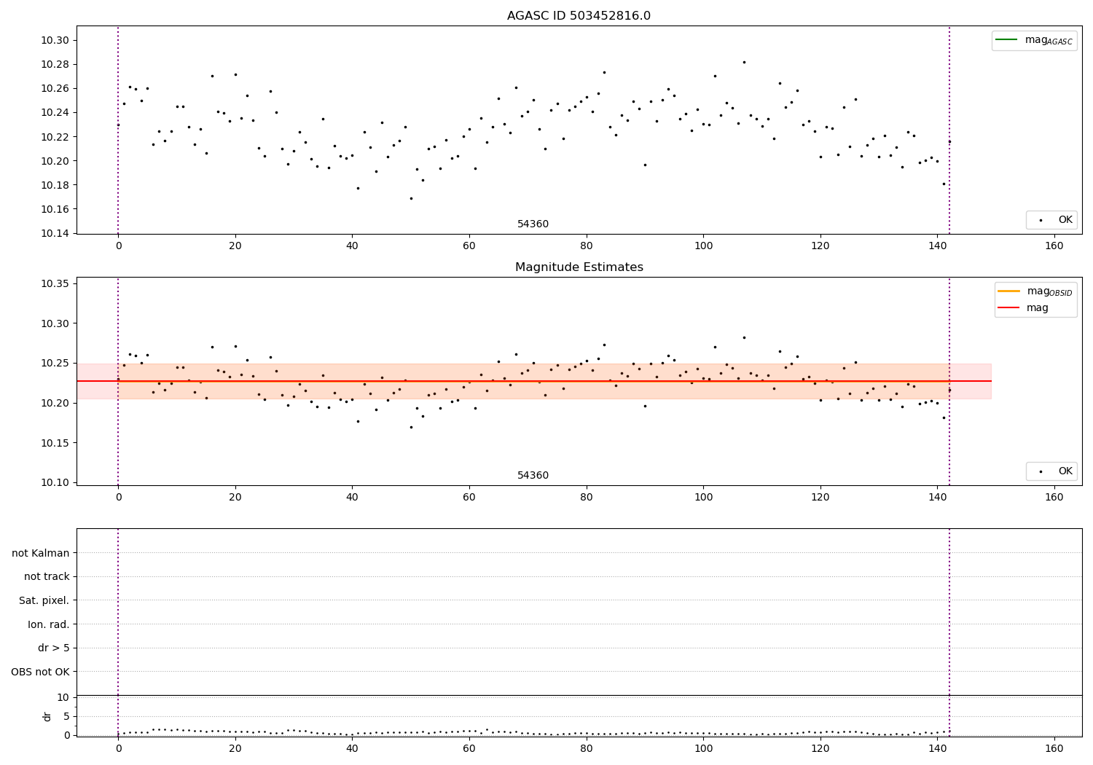Screen dimensions: 1093x765
Task: Click 10.30 tick on Magnitude Estimates plot
Action: click(x=55, y=323)
